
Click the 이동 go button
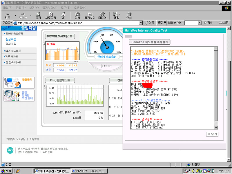pos(150,23)
